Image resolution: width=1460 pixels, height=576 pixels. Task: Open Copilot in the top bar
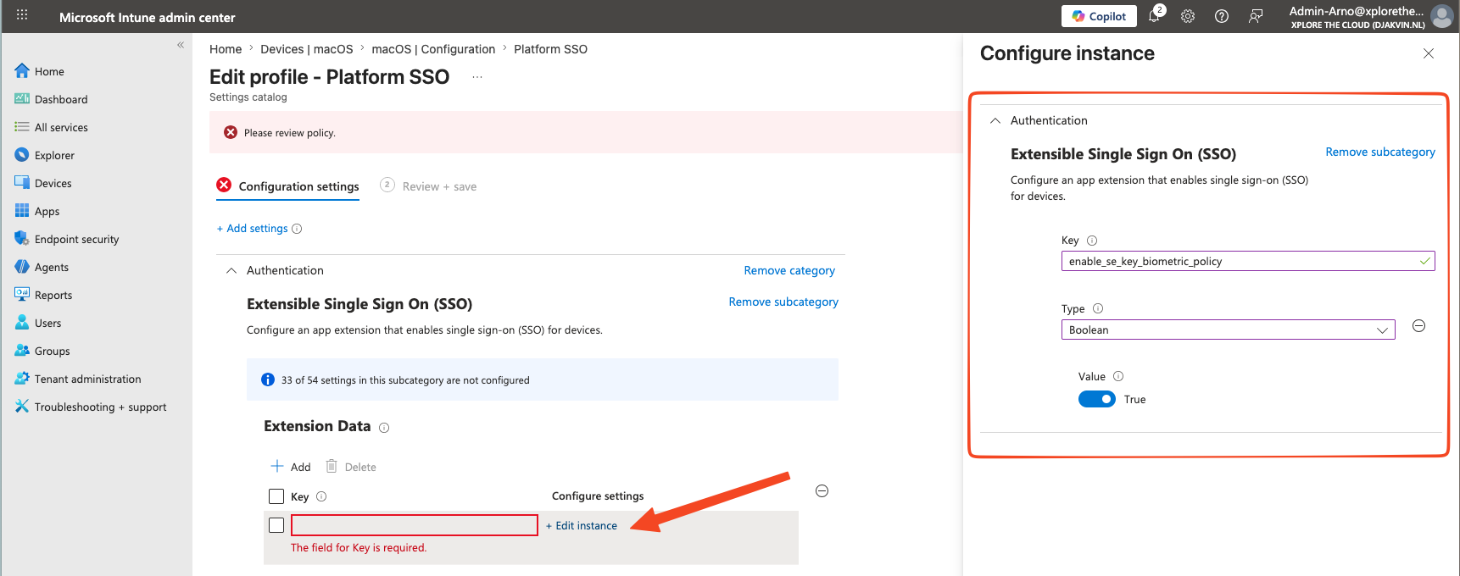(x=1099, y=16)
